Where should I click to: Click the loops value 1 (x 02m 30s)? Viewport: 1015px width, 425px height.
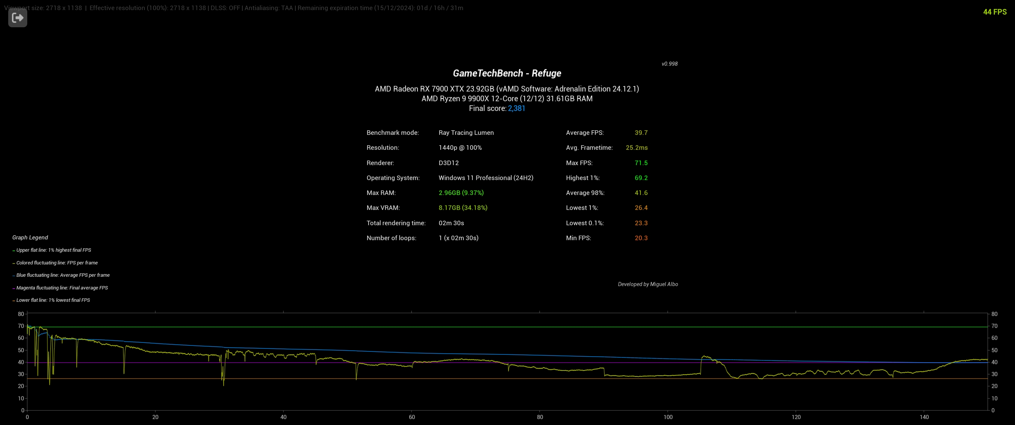[459, 238]
